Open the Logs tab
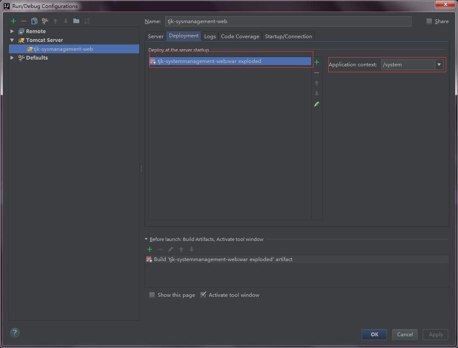Screen dimensions: 458x348 pyautogui.click(x=210, y=36)
